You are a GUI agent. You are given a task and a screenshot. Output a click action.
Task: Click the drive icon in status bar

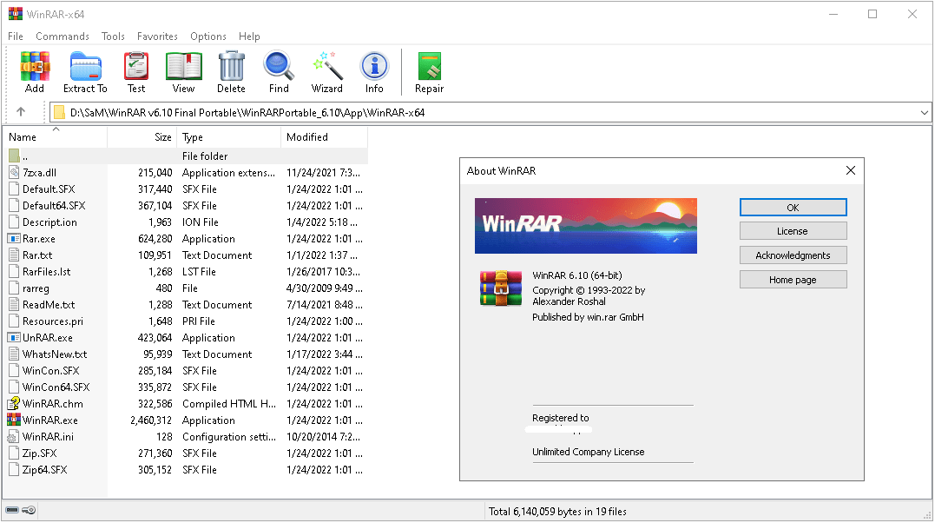point(12,511)
